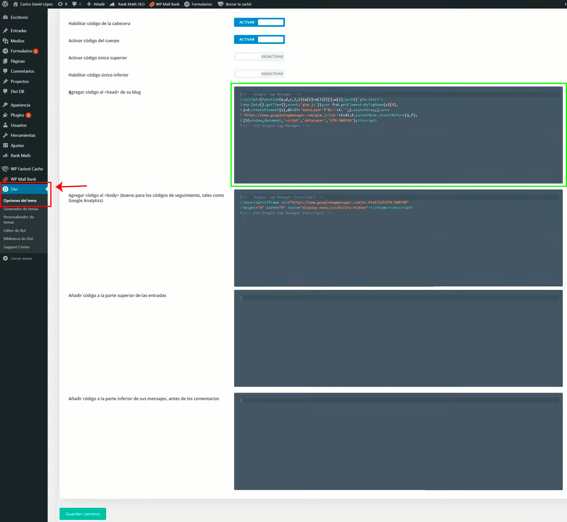The width and height of the screenshot is (567, 522).
Task: Open site home icon next to Carlos David López
Action: [x=16, y=4]
